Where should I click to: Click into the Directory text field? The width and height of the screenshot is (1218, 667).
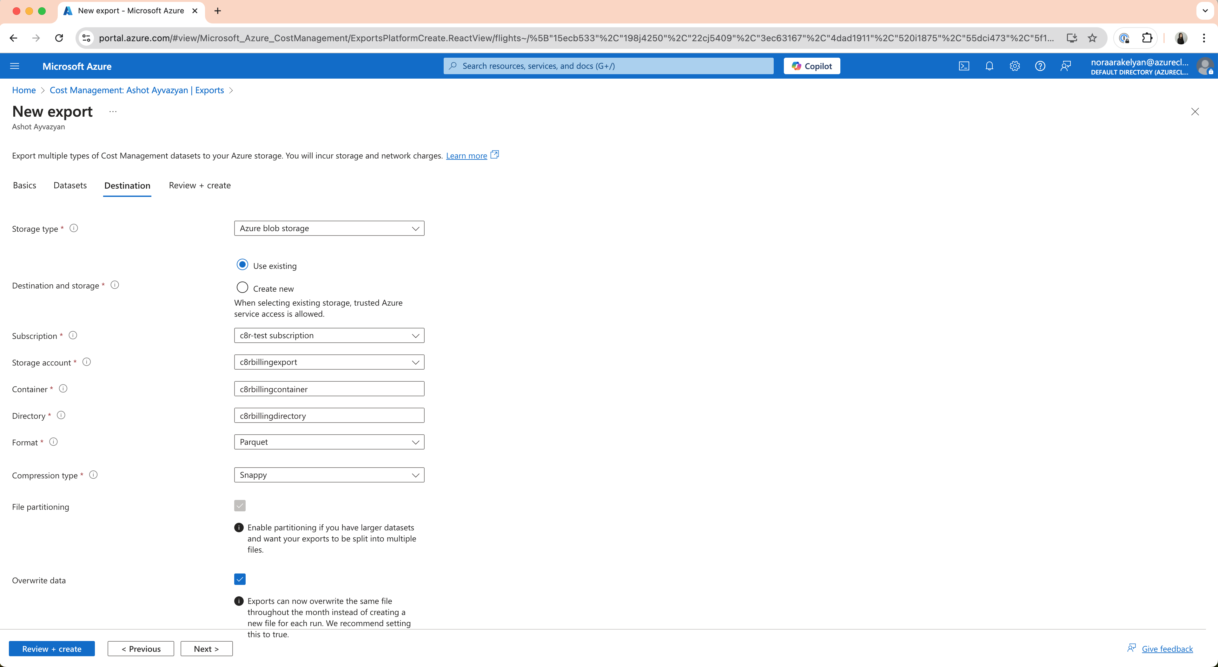[x=329, y=416]
